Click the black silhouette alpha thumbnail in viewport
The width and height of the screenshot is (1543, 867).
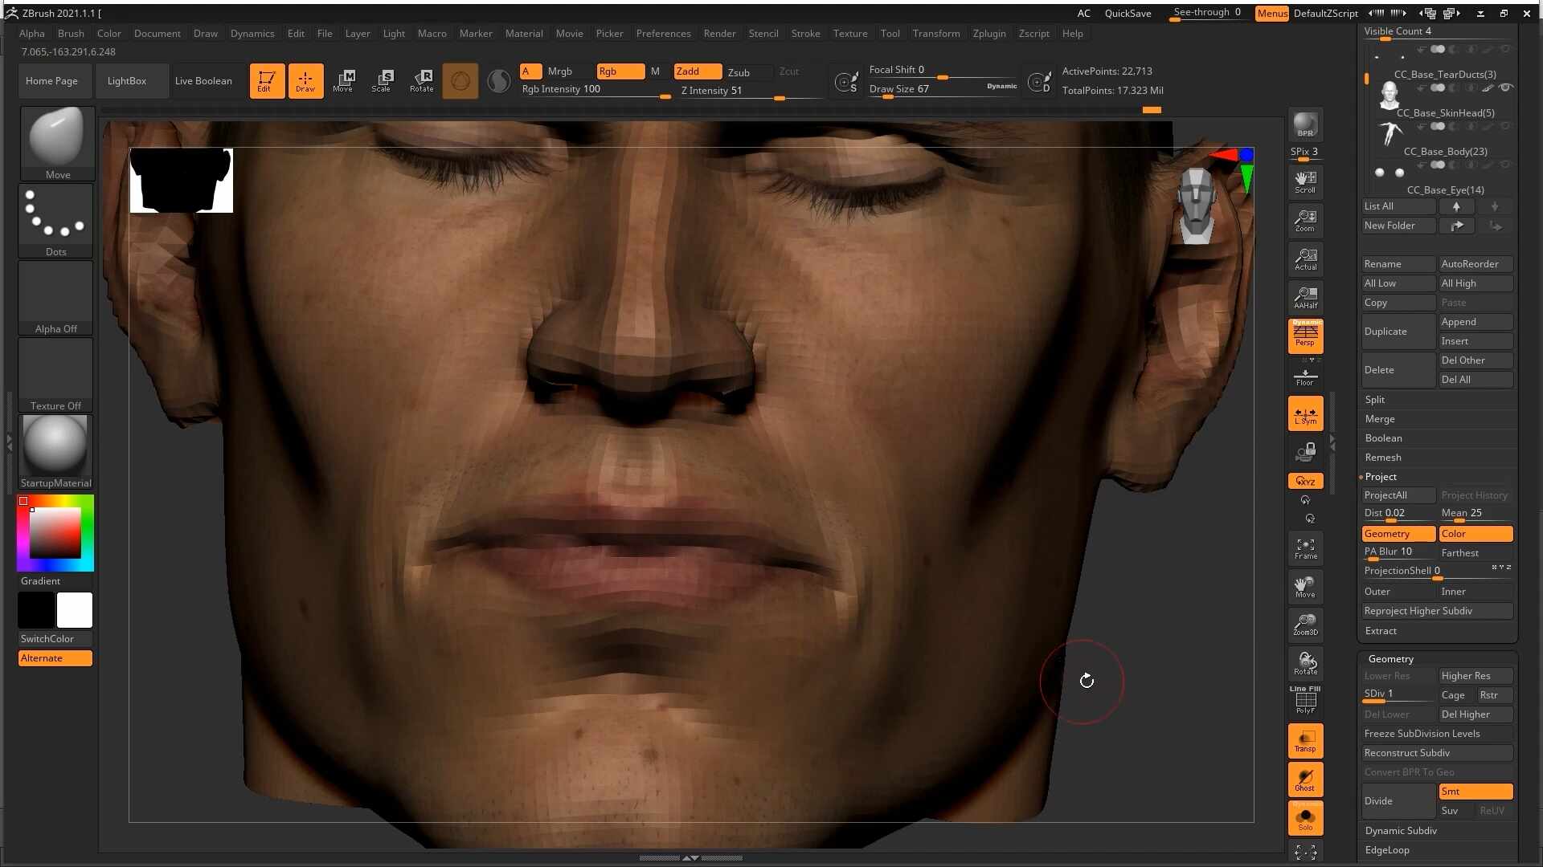coord(182,181)
